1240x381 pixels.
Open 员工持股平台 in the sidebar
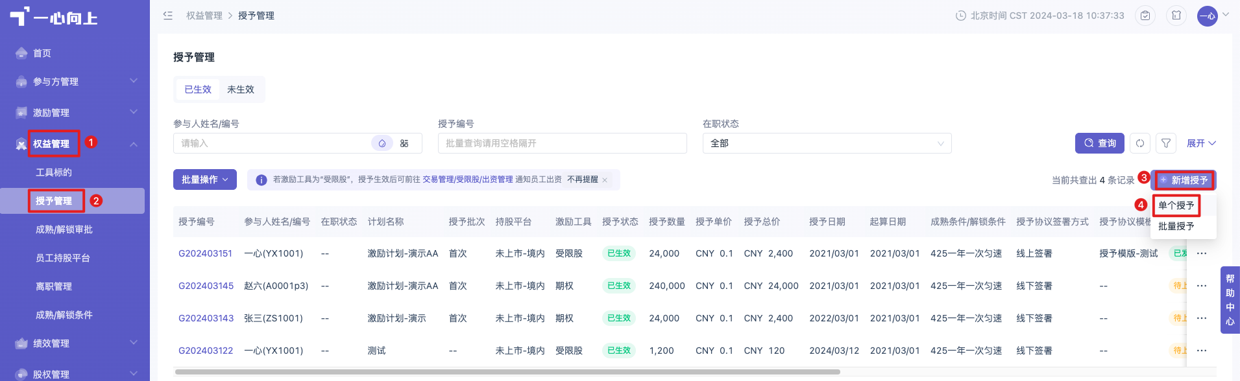63,258
